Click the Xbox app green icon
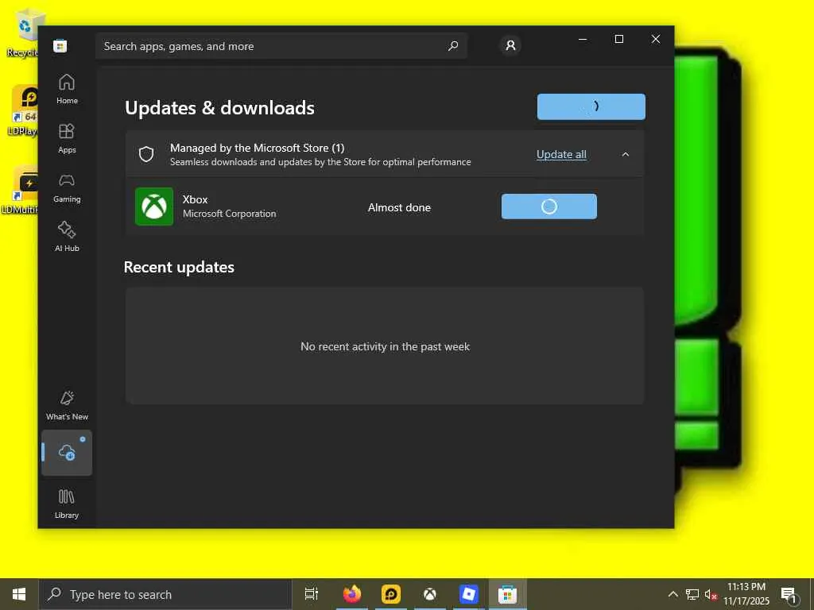The width and height of the screenshot is (814, 610). (x=154, y=207)
